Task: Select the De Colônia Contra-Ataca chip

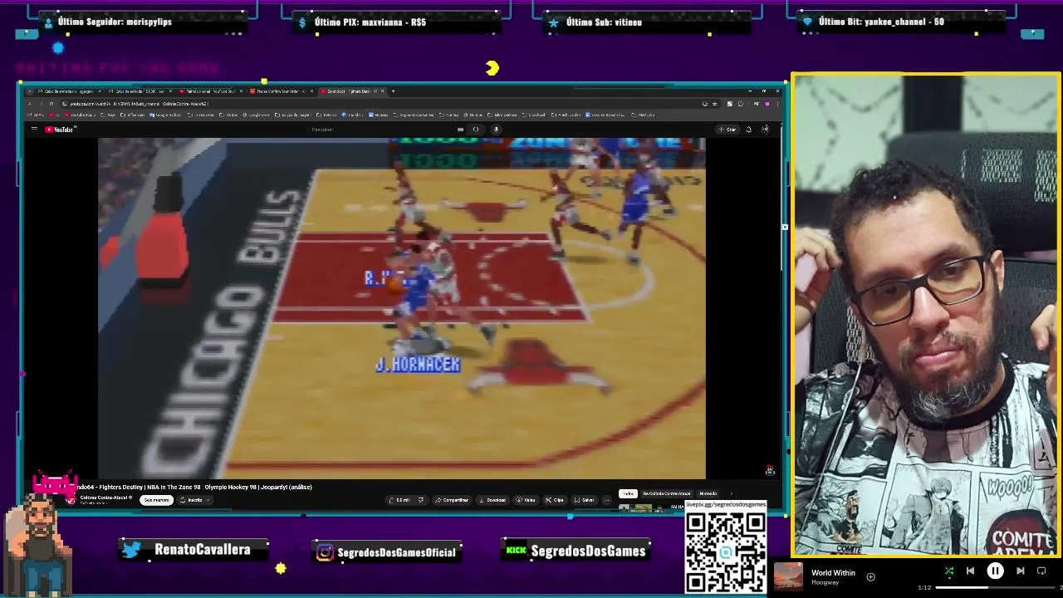Action: pyautogui.click(x=666, y=493)
